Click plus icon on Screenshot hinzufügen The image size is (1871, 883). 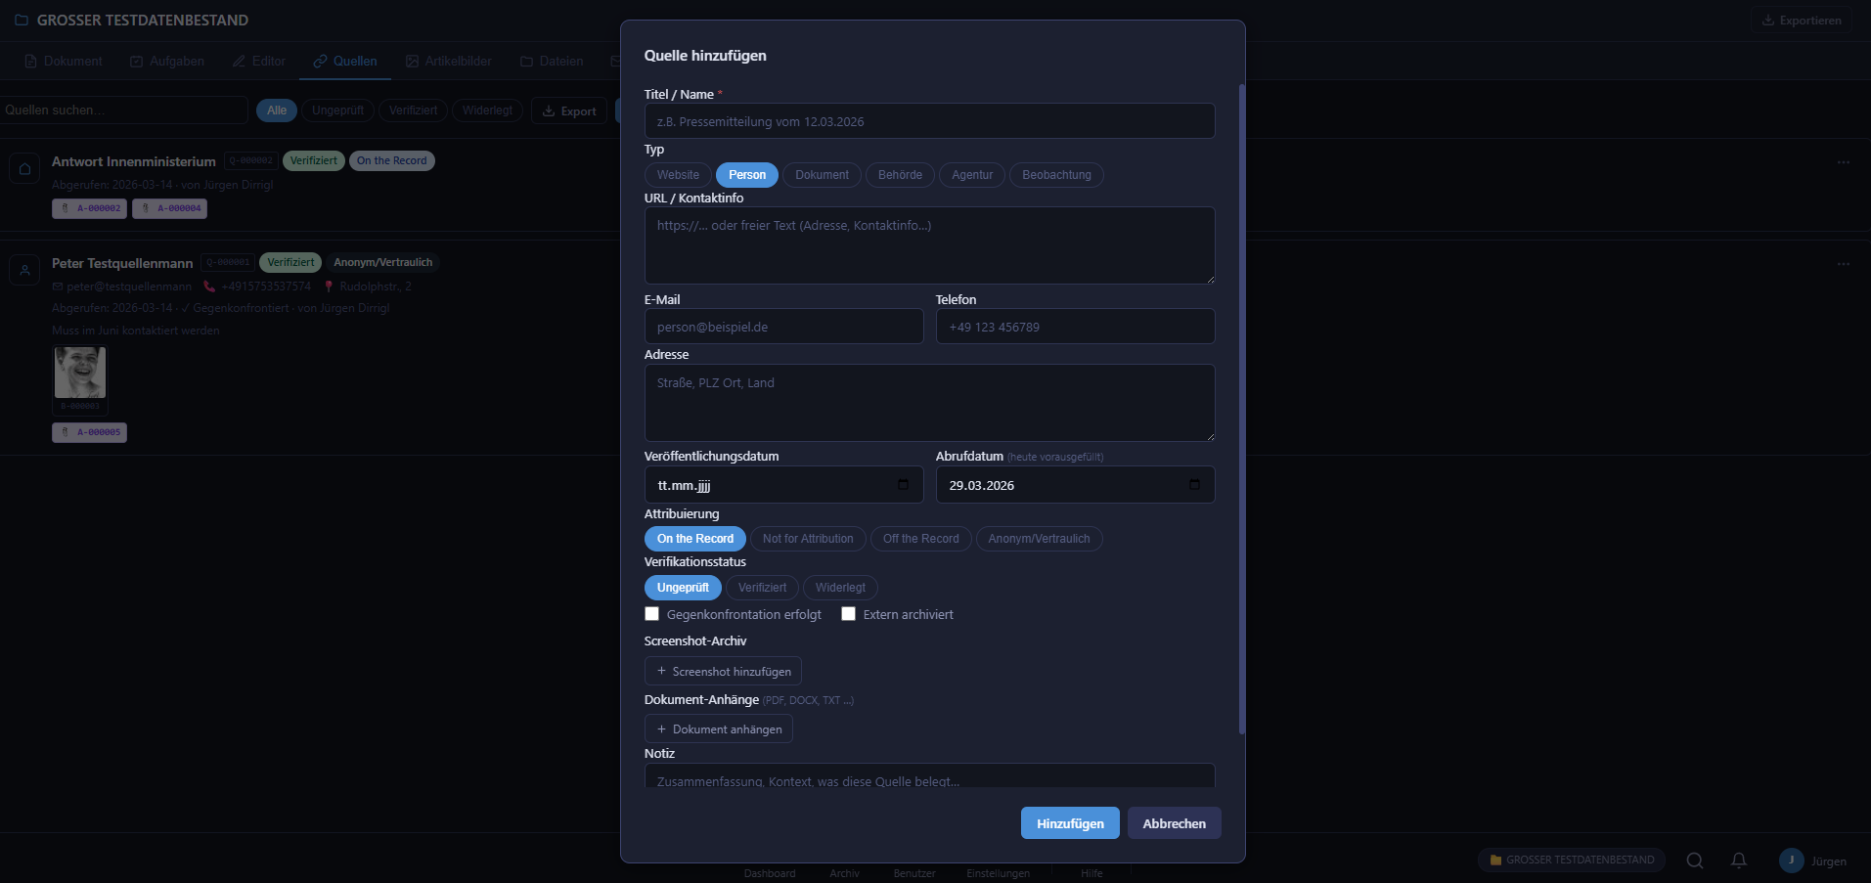[x=662, y=672]
